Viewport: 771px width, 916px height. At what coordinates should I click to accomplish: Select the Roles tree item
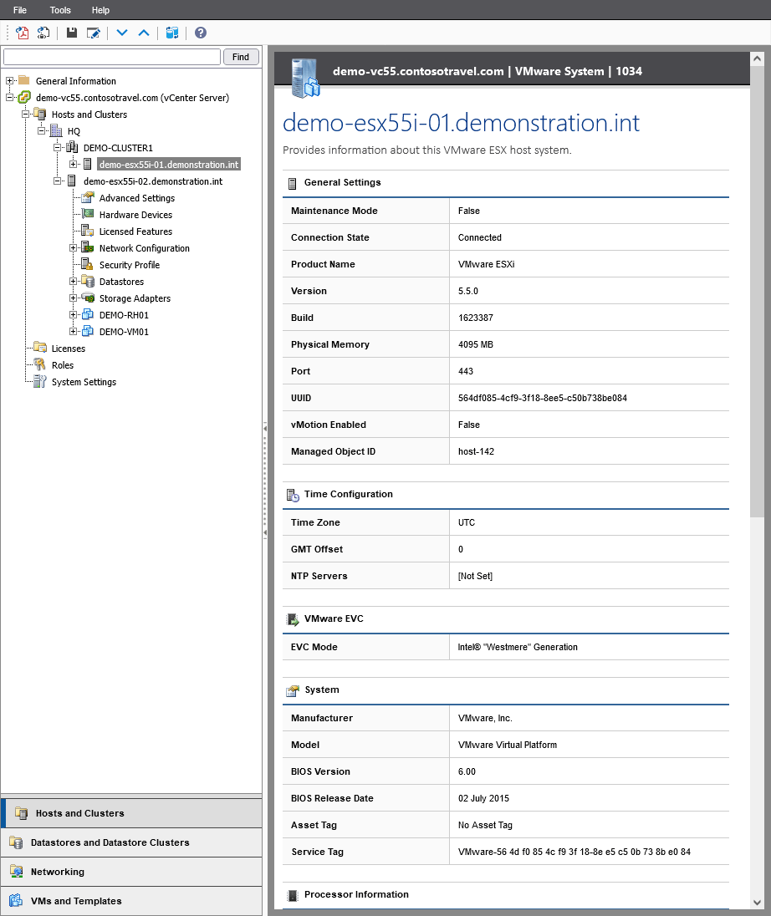(x=63, y=365)
